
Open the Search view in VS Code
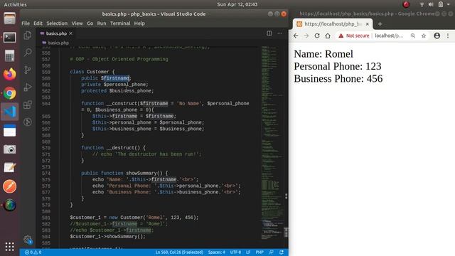point(28,53)
